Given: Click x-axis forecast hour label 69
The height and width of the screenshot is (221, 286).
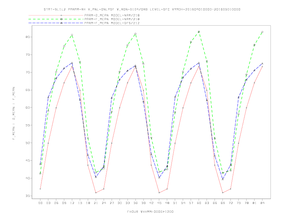Looking at the screenshot, I should [223, 203].
